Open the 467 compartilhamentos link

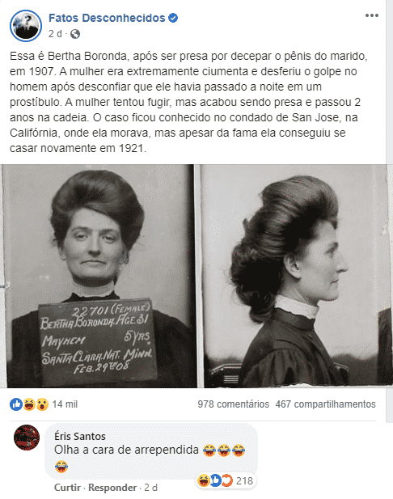326,404
